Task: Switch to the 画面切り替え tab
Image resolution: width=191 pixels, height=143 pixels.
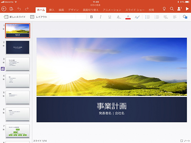Action: coord(91,10)
